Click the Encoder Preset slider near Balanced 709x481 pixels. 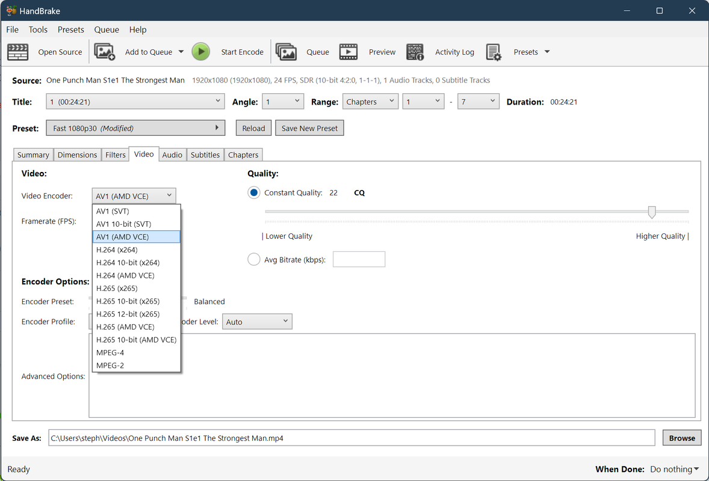(x=184, y=298)
